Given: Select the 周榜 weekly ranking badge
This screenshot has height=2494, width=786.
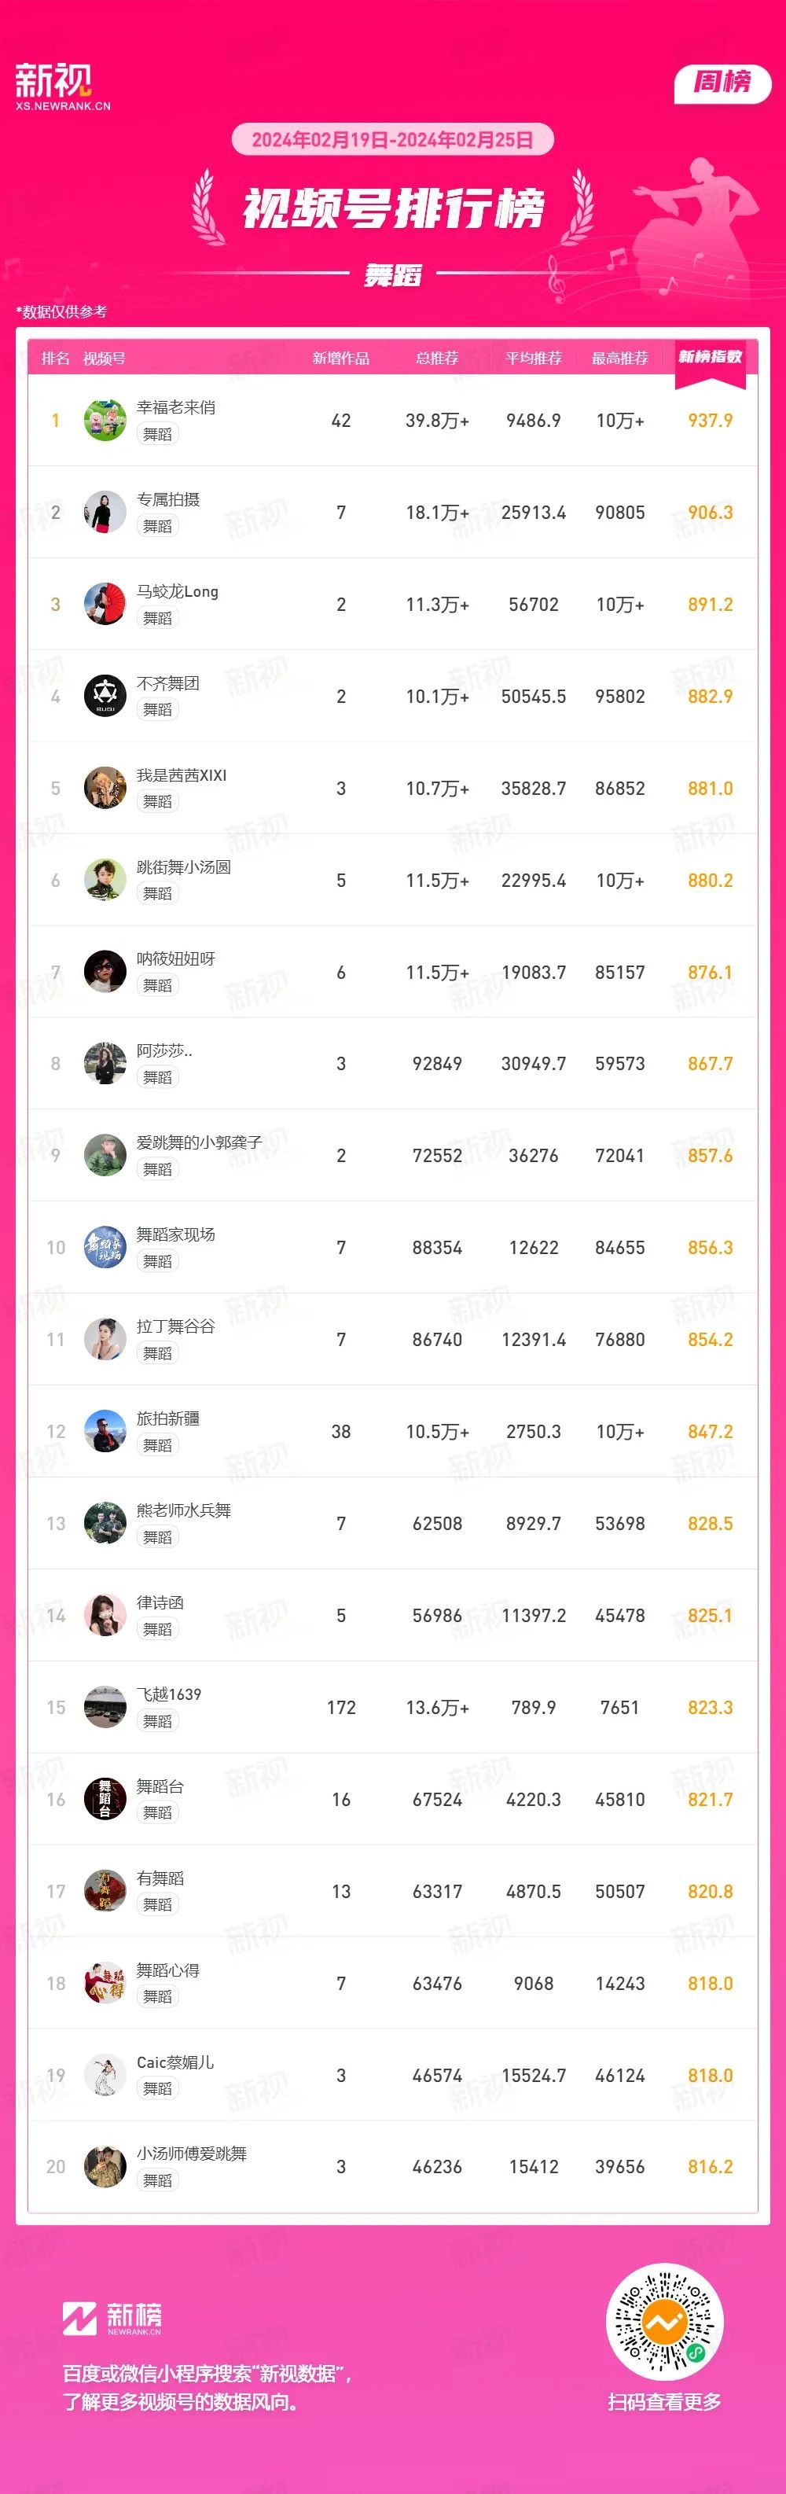Looking at the screenshot, I should click(722, 83).
